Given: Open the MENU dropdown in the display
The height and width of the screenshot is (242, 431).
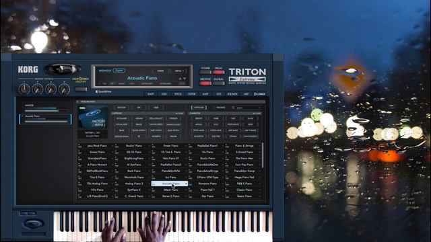Looking at the screenshot, I should (178, 71).
